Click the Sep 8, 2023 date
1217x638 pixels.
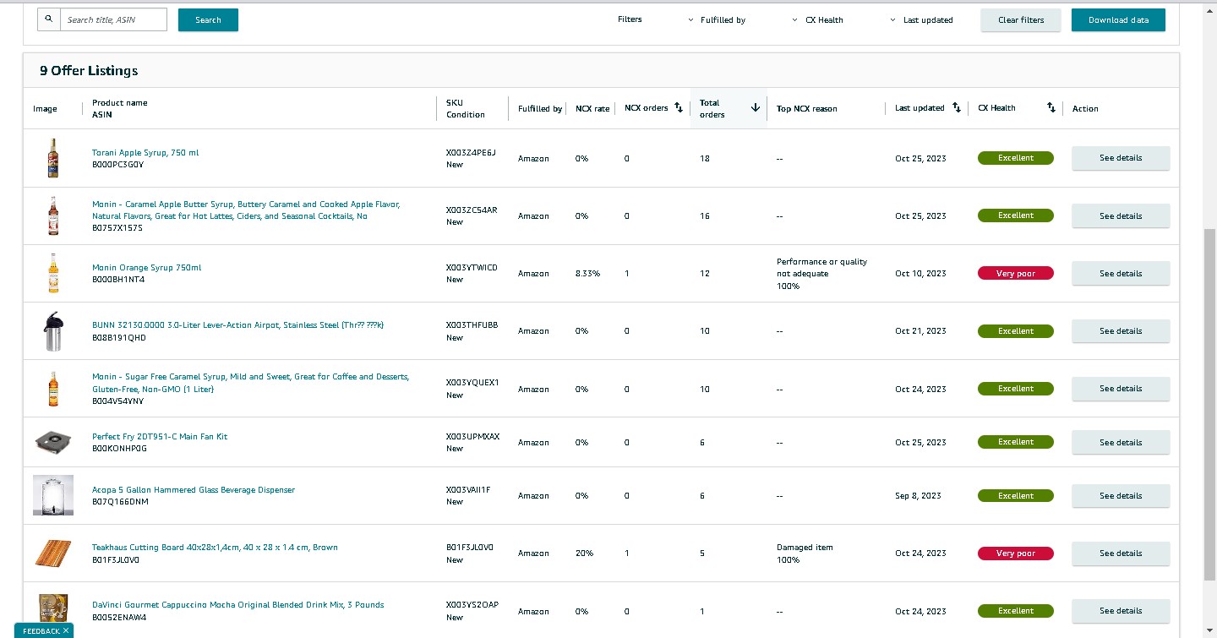point(917,496)
